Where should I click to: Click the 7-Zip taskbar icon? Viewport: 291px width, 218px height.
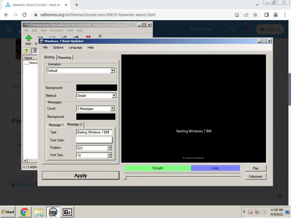tap(67, 212)
